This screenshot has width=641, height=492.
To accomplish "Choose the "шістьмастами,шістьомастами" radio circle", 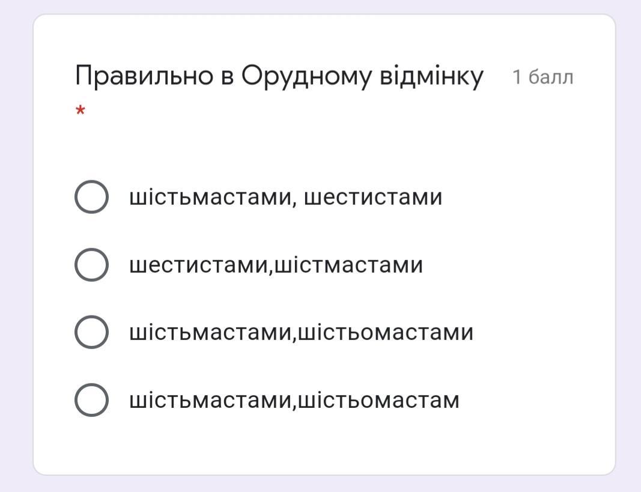I will (91, 332).
